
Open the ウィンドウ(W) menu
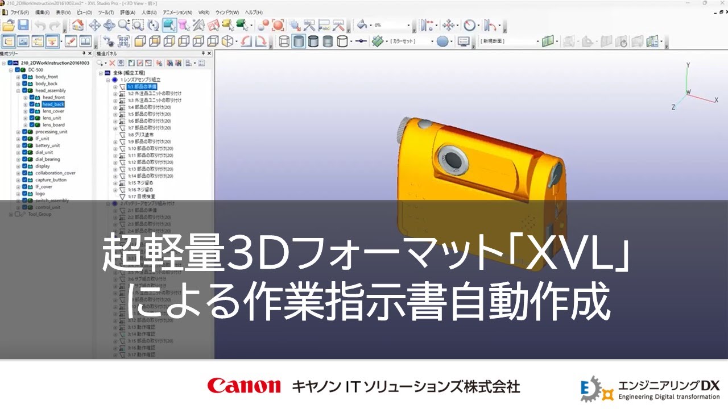pos(227,12)
